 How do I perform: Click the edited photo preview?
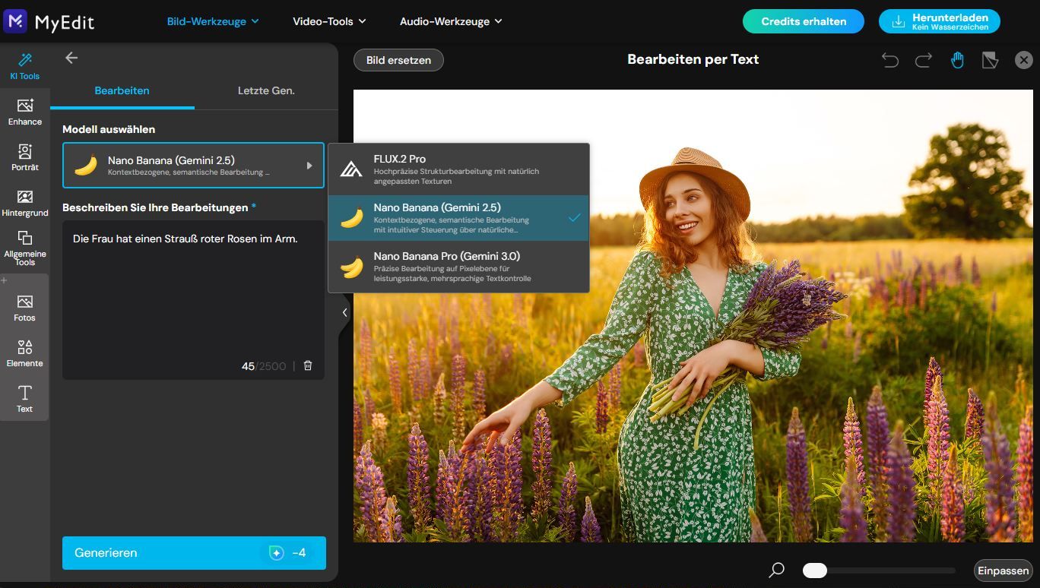693,316
